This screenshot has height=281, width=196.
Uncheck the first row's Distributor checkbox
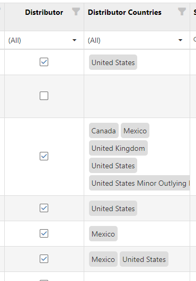click(x=44, y=62)
